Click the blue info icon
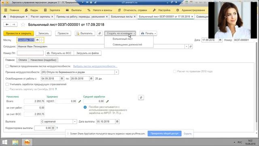 (85, 107)
